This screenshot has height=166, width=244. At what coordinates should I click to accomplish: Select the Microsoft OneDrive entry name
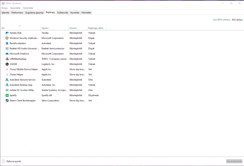tap(19, 54)
